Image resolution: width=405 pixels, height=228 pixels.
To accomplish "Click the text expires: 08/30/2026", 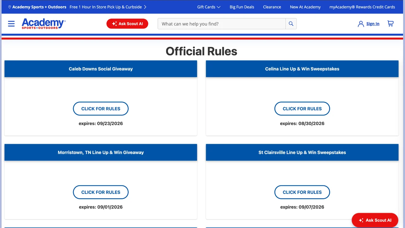I will coord(302,123).
